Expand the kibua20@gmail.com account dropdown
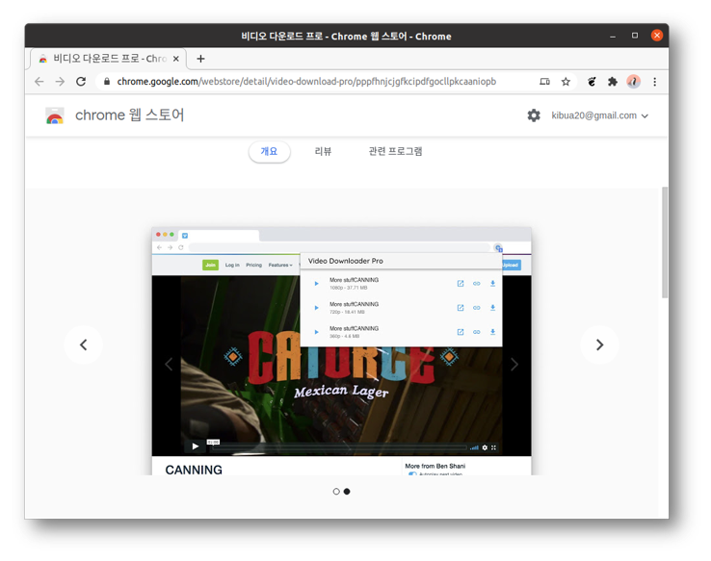Screen dimensions: 711x561 pyautogui.click(x=599, y=115)
